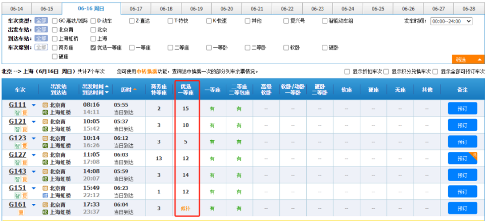Expand stop details arrow beside G111
This screenshot has height=221, width=485.
point(34,105)
